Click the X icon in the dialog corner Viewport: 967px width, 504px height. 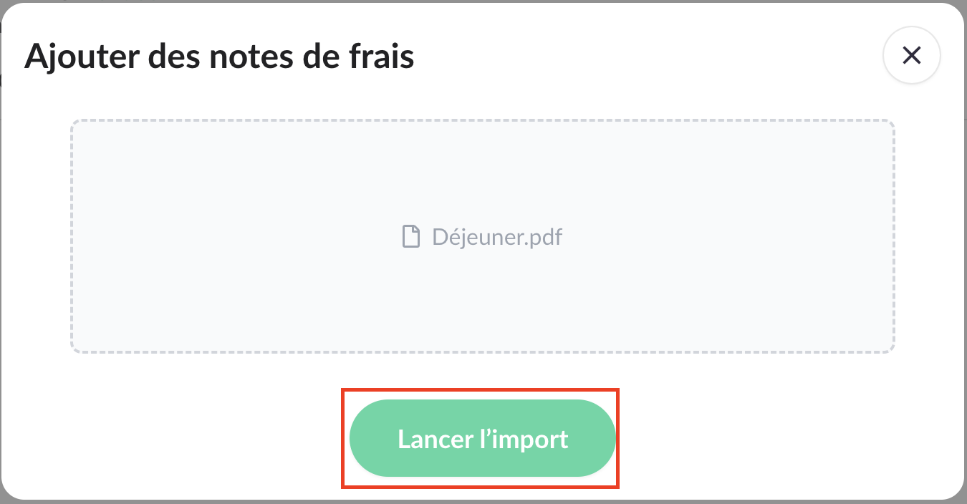point(911,56)
